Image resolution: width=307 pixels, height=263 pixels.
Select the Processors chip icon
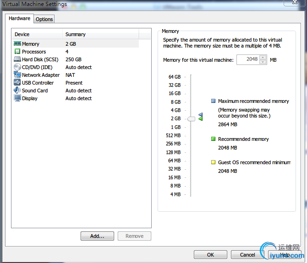[17, 51]
